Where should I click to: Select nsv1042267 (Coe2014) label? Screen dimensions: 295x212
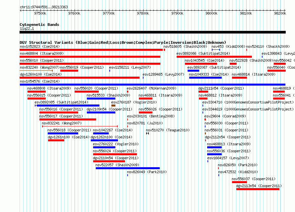113,130
